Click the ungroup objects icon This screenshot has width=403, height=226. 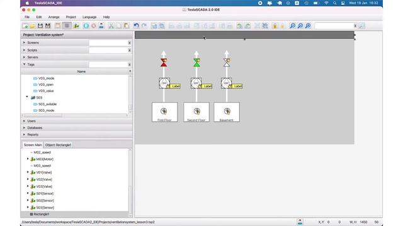click(265, 26)
